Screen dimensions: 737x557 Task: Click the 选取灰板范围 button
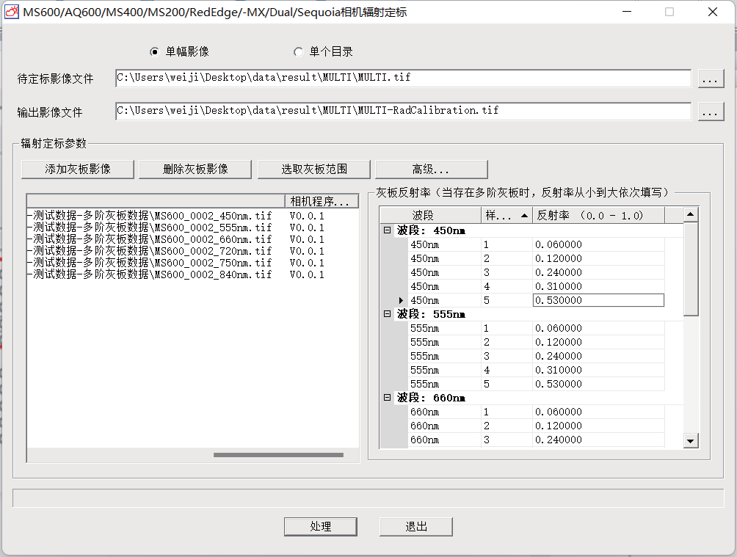[314, 170]
